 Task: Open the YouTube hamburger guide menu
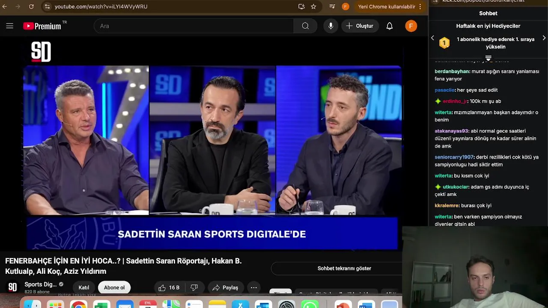click(9, 26)
